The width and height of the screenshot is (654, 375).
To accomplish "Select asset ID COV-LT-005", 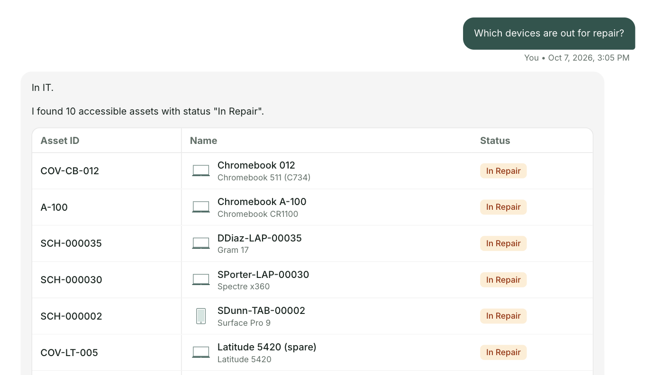I will tap(69, 353).
